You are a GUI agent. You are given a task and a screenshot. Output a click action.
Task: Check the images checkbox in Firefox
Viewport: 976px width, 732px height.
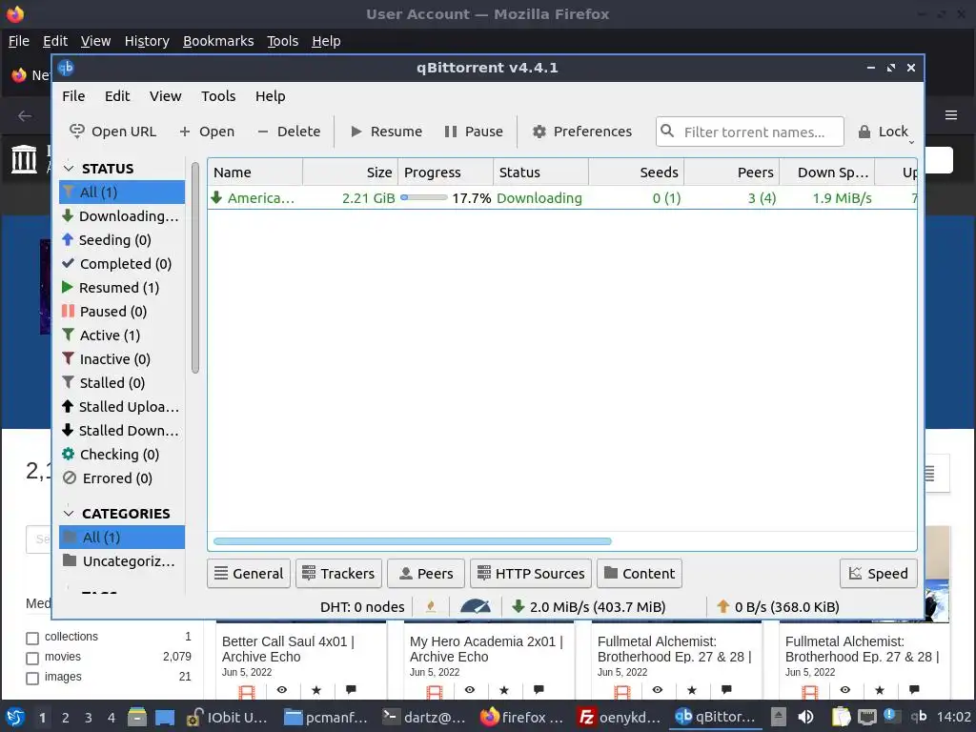[32, 678]
